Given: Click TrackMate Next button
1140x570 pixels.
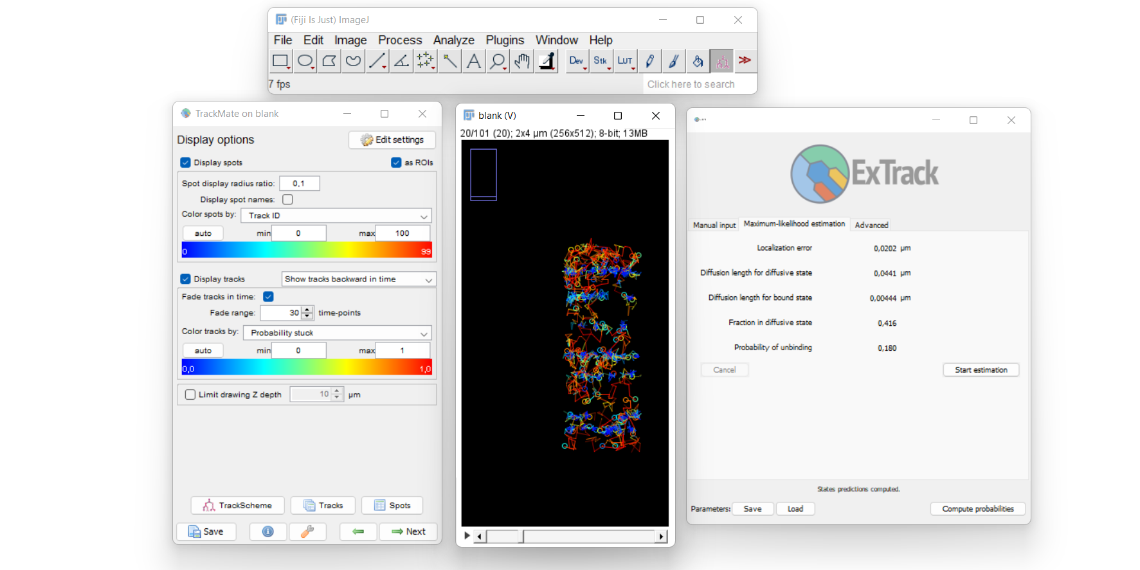Looking at the screenshot, I should click(408, 531).
